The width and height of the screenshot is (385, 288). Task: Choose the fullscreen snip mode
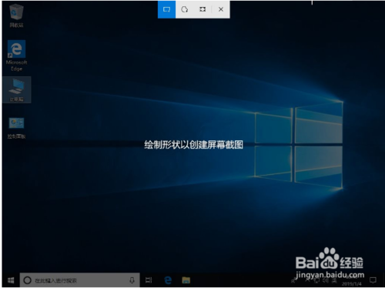click(x=203, y=9)
